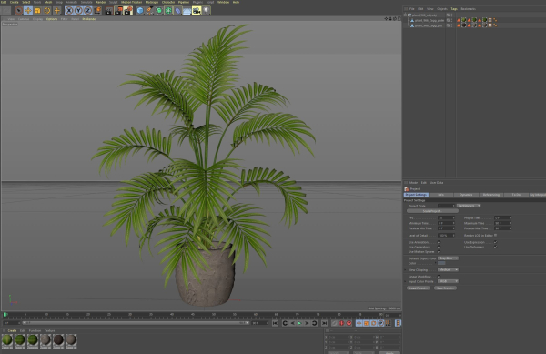Toggle Z axis lock
The width and height of the screenshot is (546, 354).
click(x=87, y=11)
